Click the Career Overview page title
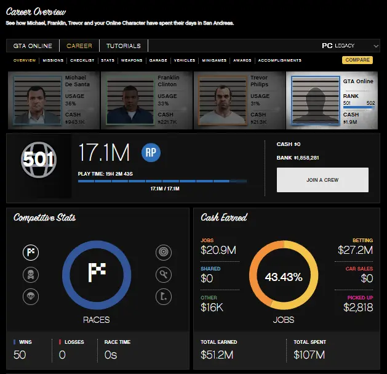The width and height of the screenshot is (387, 374). pyautogui.click(x=36, y=12)
